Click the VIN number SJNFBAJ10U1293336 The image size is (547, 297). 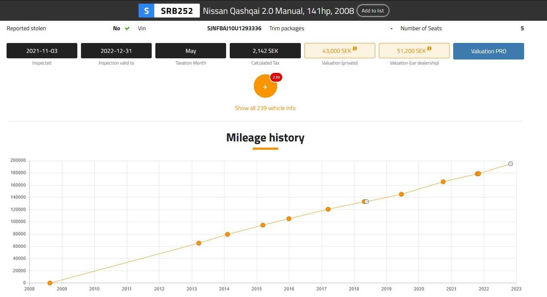(x=234, y=28)
